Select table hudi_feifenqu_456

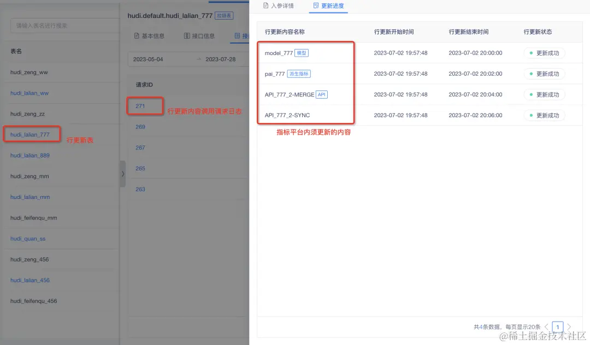pos(33,301)
